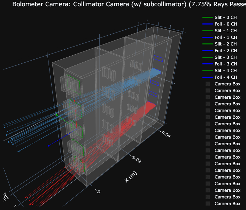Click the blue line swatch for Foil - 4 CH
The image size is (246, 210).
(x=207, y=77)
